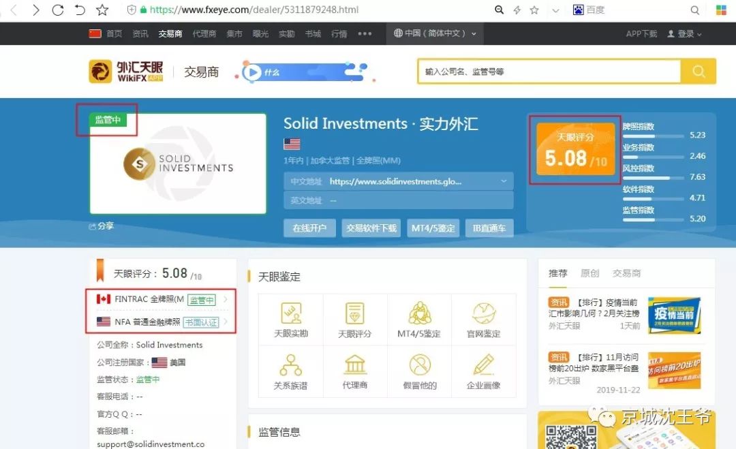This screenshot has height=449, width=736.
Task: Click the WikiFX 外汇天眼 logo
Action: coord(126,72)
